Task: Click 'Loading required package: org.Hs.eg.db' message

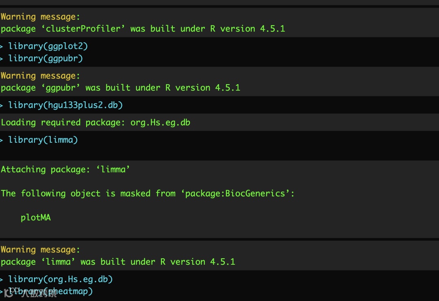Action: coord(96,122)
